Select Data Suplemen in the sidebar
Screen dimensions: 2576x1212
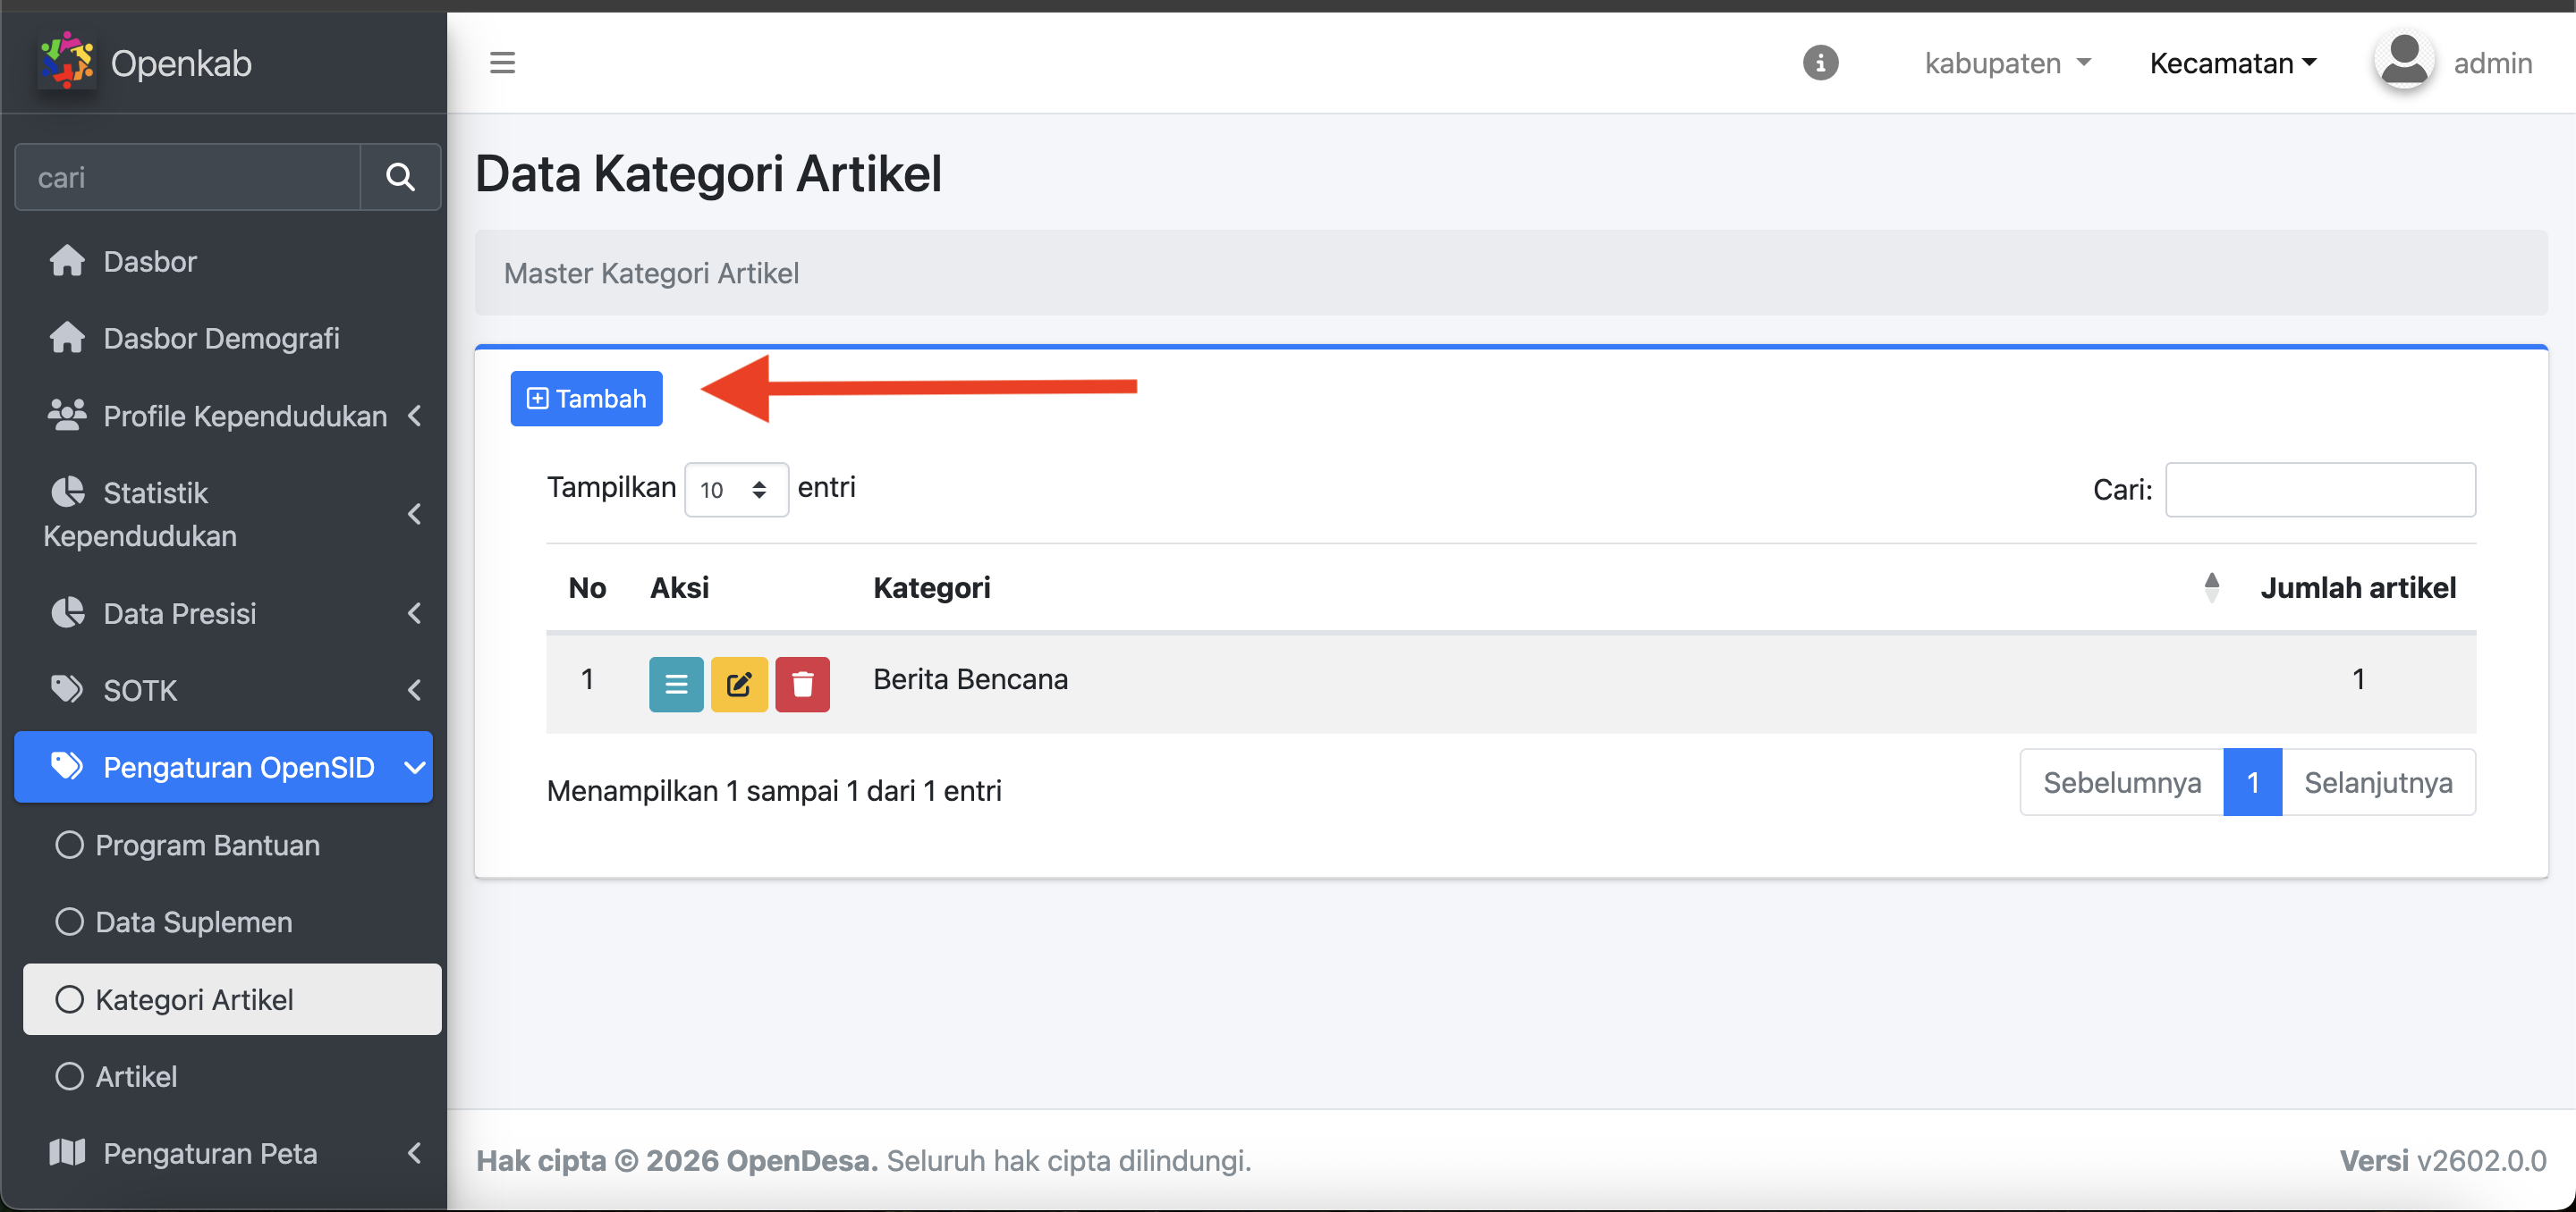(x=193, y=922)
